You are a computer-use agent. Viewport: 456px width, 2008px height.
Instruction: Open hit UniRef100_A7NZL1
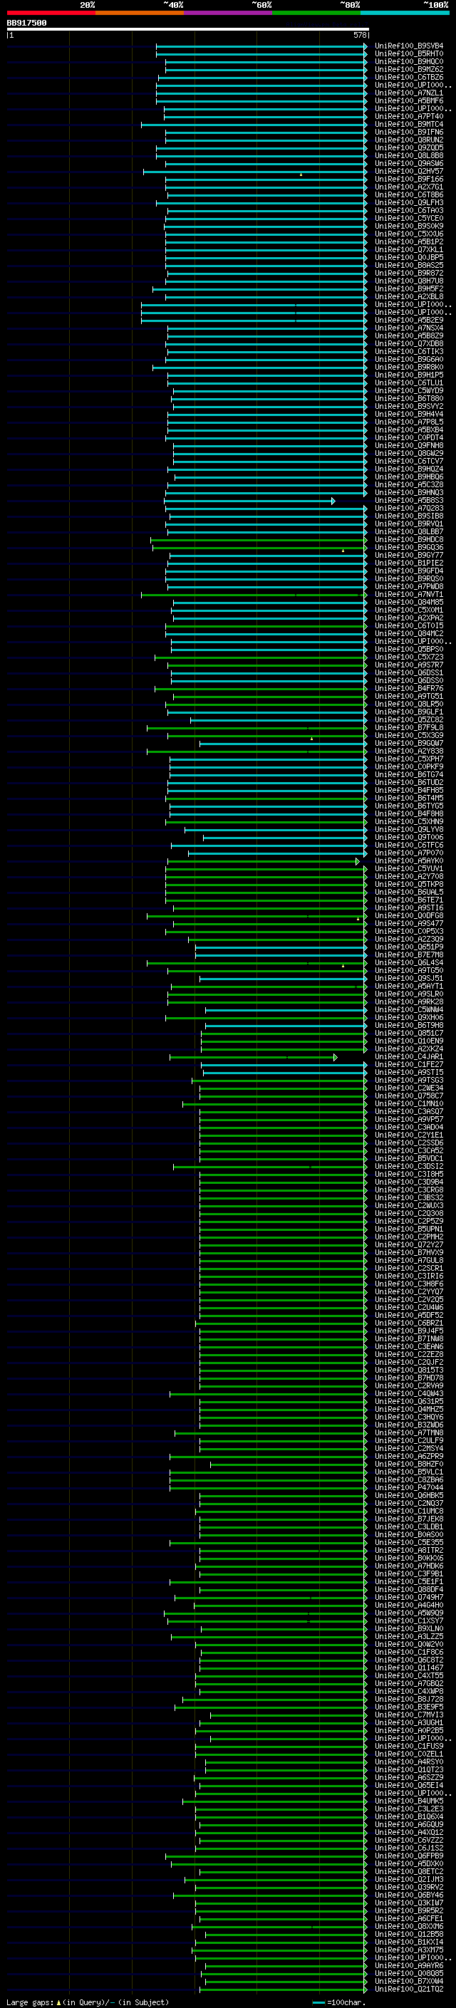click(x=409, y=93)
